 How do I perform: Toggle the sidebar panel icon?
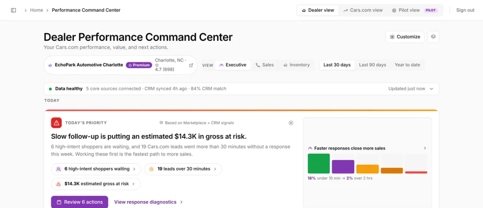tap(14, 10)
